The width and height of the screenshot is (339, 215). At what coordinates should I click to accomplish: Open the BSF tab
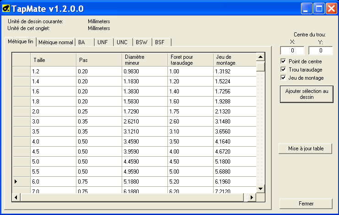click(x=161, y=42)
